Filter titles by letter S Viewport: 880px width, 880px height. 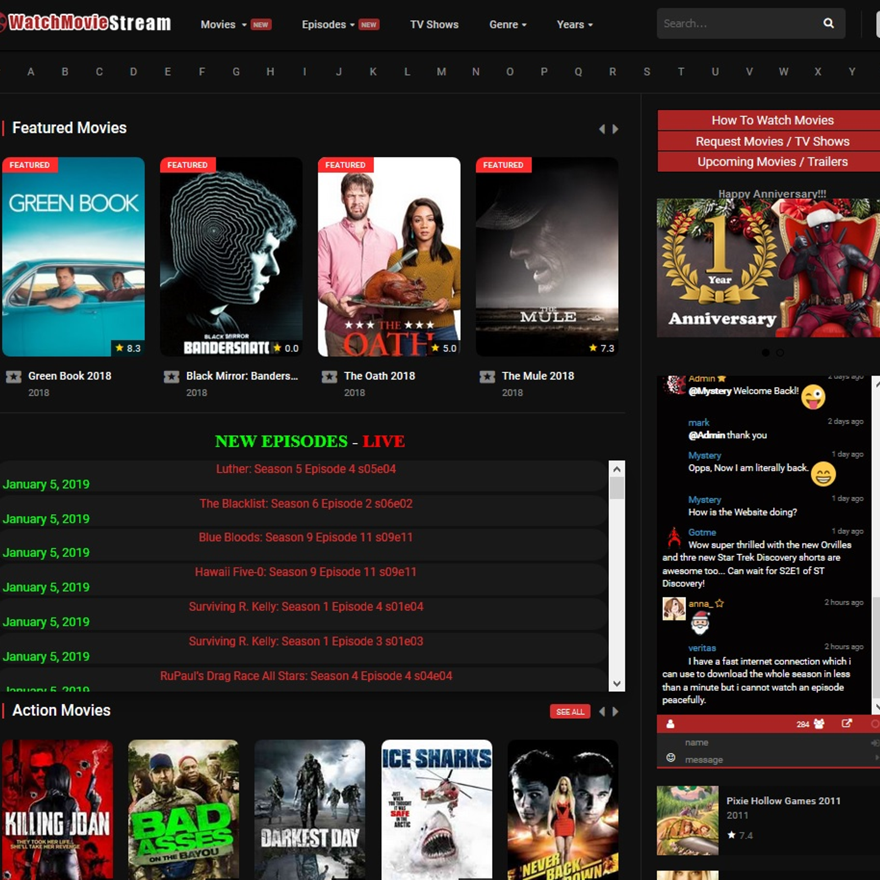tap(647, 71)
